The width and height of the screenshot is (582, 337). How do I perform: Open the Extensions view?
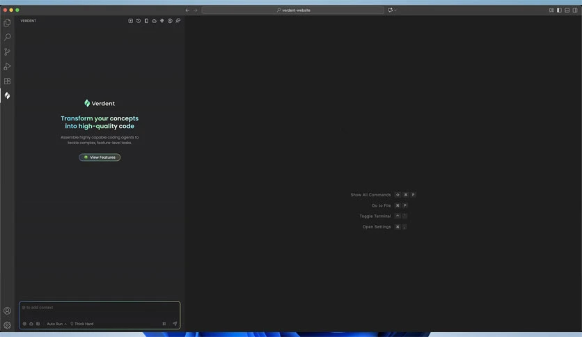pos(7,81)
